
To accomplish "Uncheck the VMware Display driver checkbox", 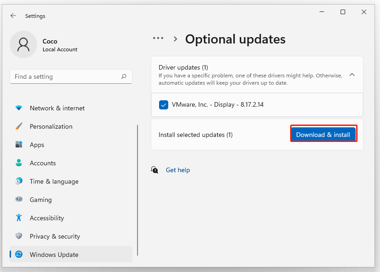I will [164, 105].
